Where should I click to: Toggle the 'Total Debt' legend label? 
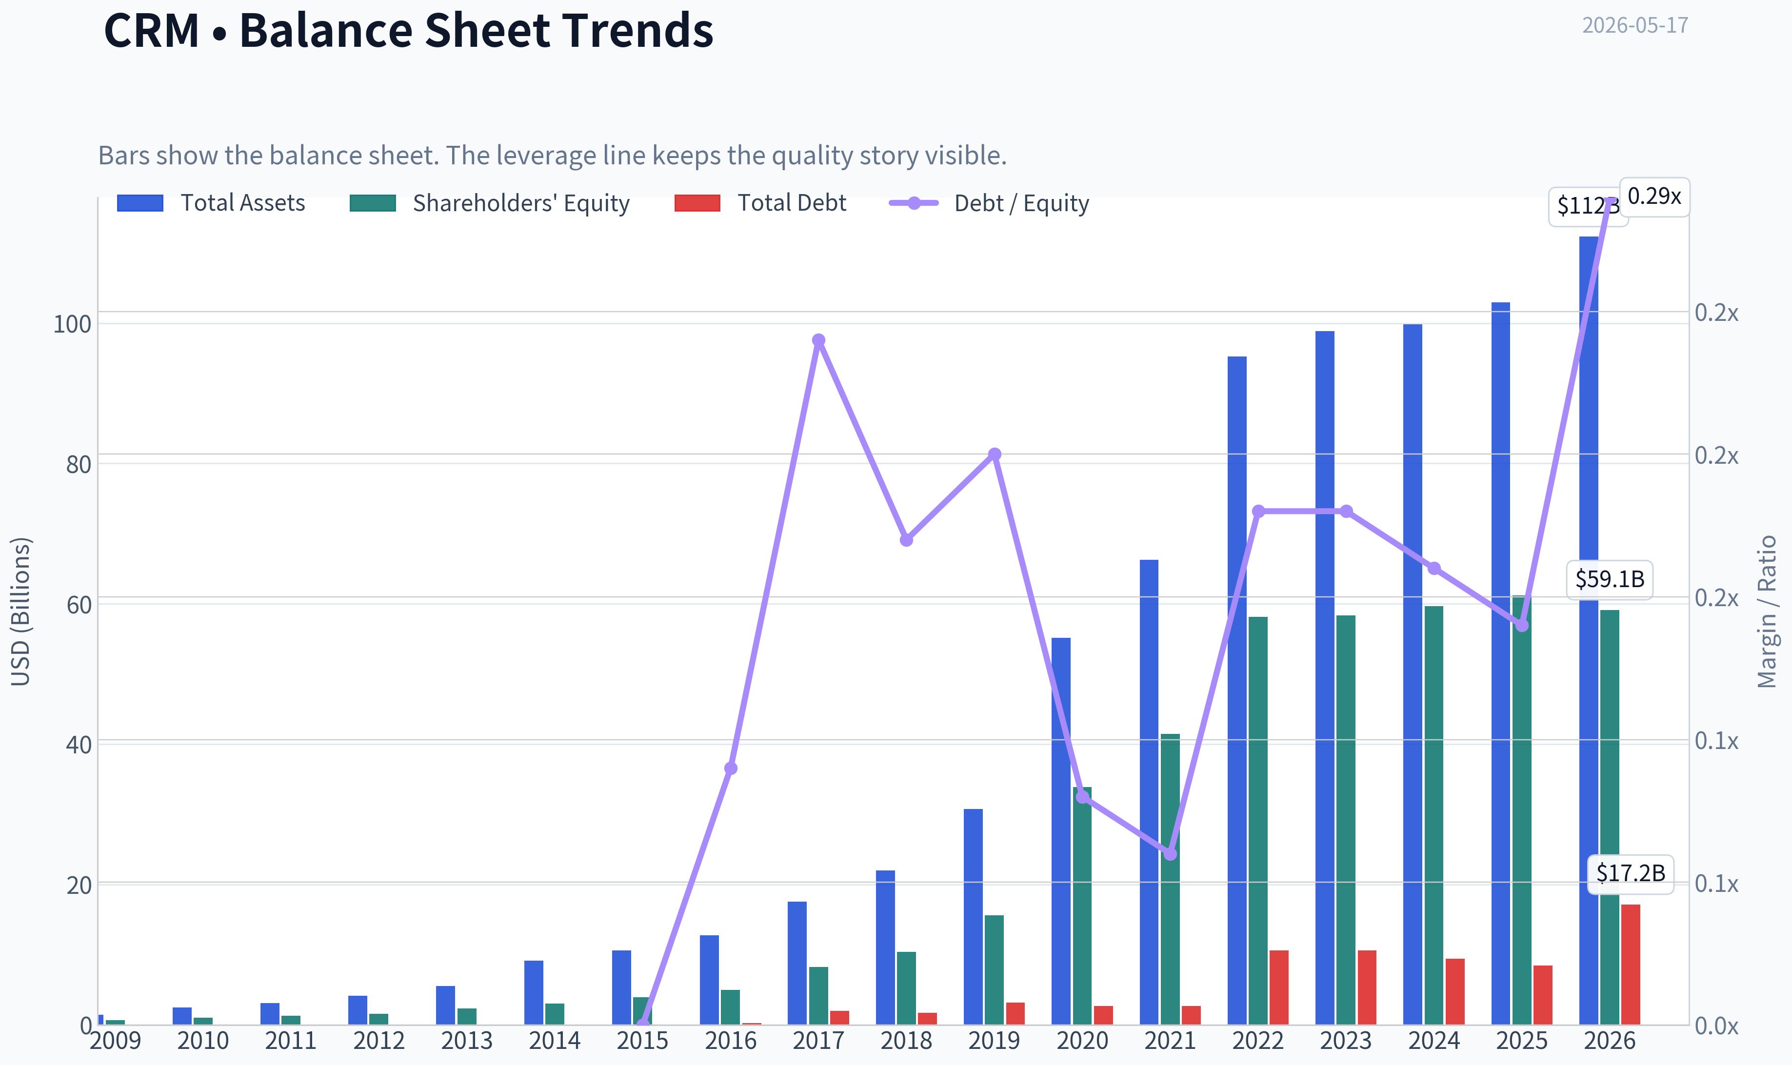[792, 203]
